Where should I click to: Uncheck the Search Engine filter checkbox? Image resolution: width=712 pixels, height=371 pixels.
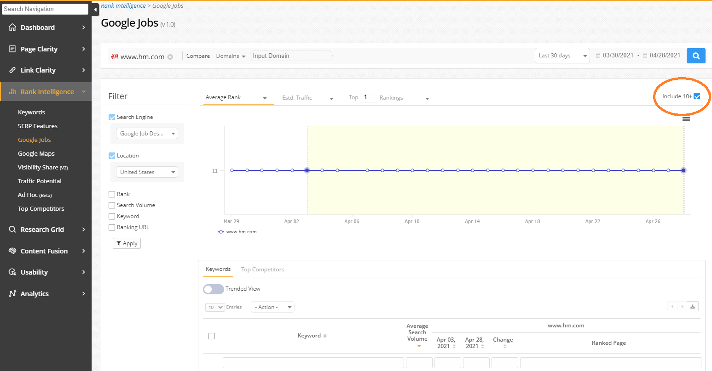tap(112, 117)
